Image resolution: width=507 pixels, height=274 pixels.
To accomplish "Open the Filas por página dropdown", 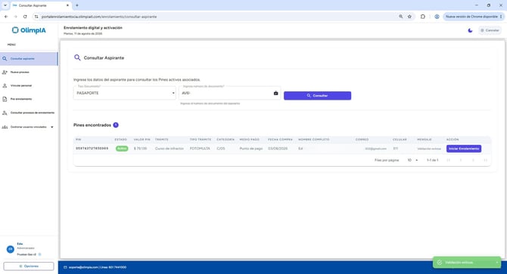I will tap(412, 160).
